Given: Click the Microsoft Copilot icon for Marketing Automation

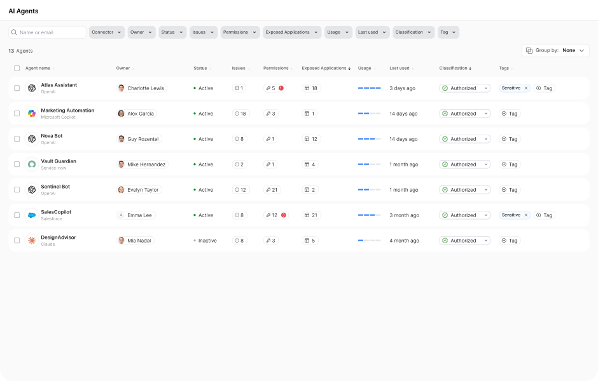Looking at the screenshot, I should (x=32, y=113).
